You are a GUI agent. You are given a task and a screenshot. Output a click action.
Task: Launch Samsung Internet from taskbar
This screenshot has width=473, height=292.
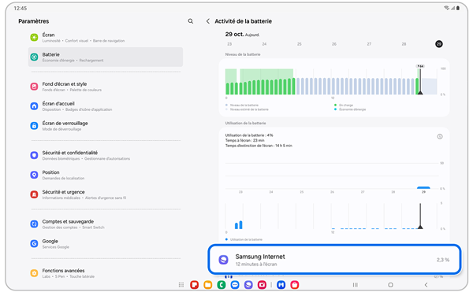(x=248, y=285)
